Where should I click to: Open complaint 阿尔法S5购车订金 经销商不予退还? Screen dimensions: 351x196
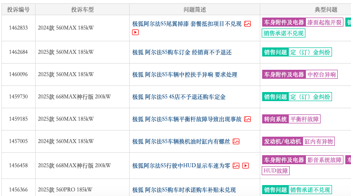[182, 52]
